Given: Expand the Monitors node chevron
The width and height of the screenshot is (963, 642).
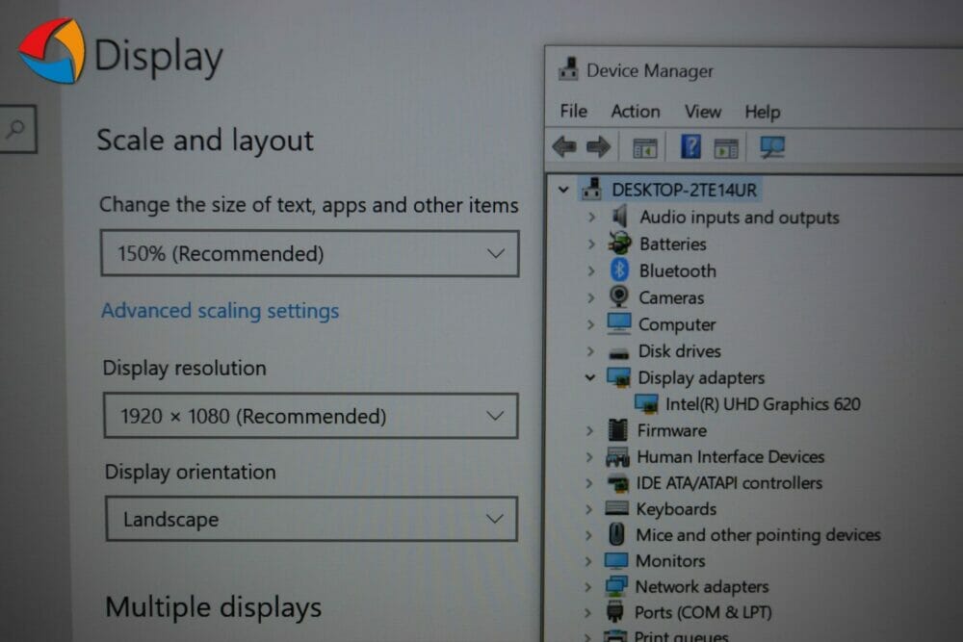Looking at the screenshot, I should (588, 561).
